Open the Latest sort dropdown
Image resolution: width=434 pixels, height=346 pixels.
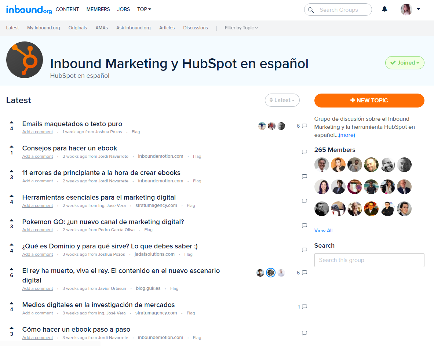click(282, 100)
